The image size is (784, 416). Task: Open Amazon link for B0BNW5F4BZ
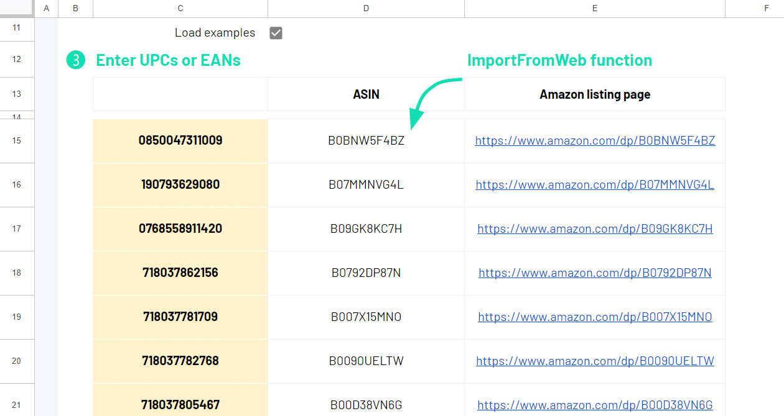point(595,141)
